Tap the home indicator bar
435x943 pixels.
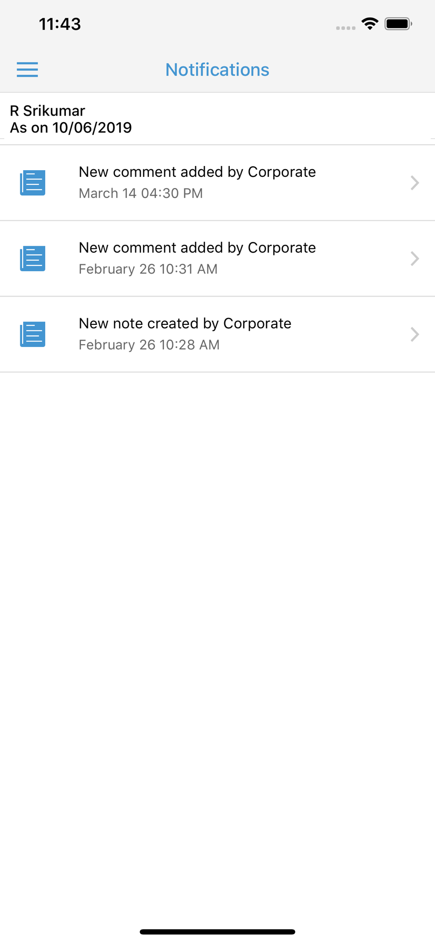(x=217, y=932)
